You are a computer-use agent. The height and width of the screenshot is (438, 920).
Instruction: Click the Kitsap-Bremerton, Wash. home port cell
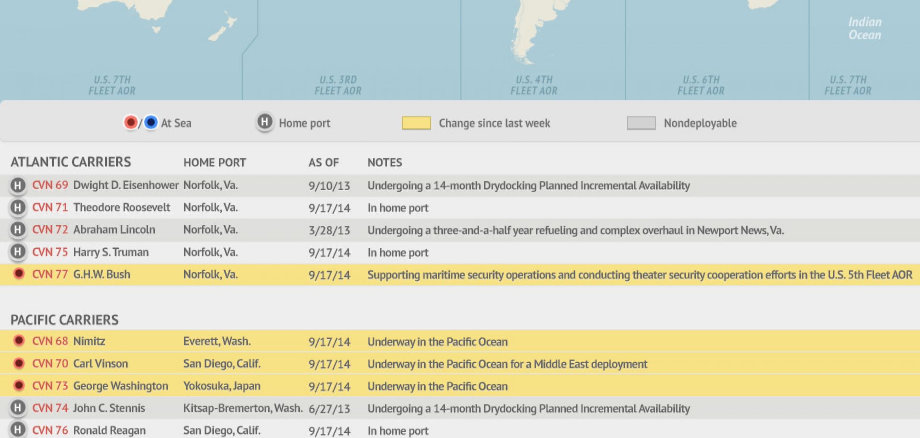coord(243,408)
